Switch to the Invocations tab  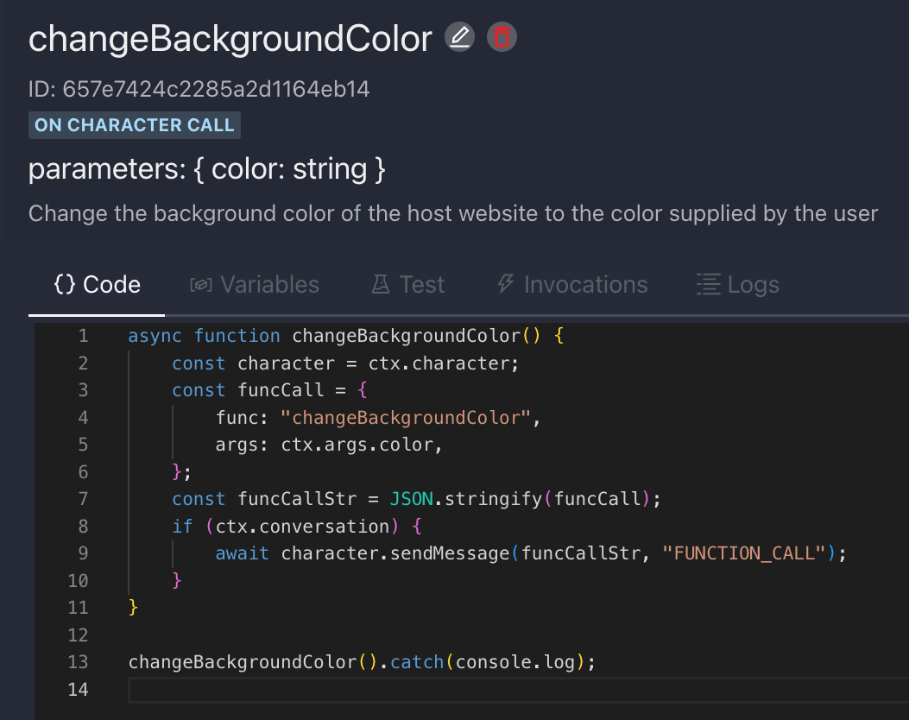point(572,285)
